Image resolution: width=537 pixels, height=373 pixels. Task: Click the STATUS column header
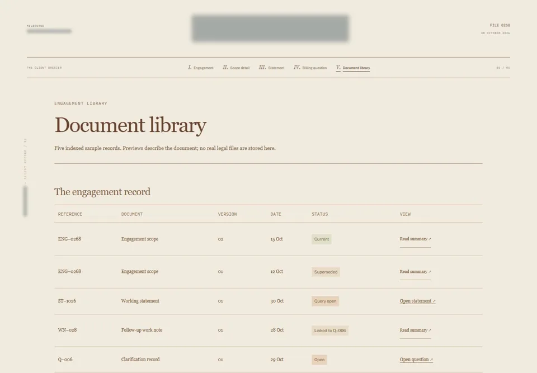(319, 214)
